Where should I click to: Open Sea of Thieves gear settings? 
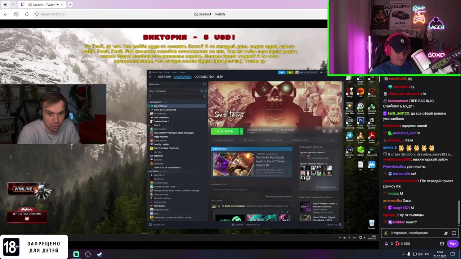pos(324,131)
